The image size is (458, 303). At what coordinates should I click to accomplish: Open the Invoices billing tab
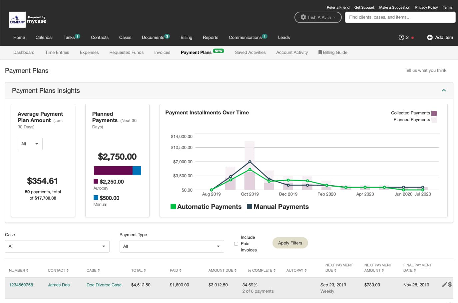(162, 53)
